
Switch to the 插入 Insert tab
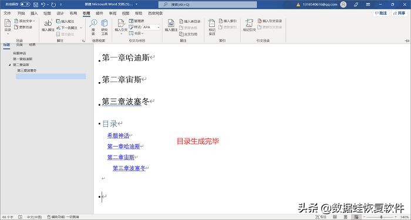point(34,13)
